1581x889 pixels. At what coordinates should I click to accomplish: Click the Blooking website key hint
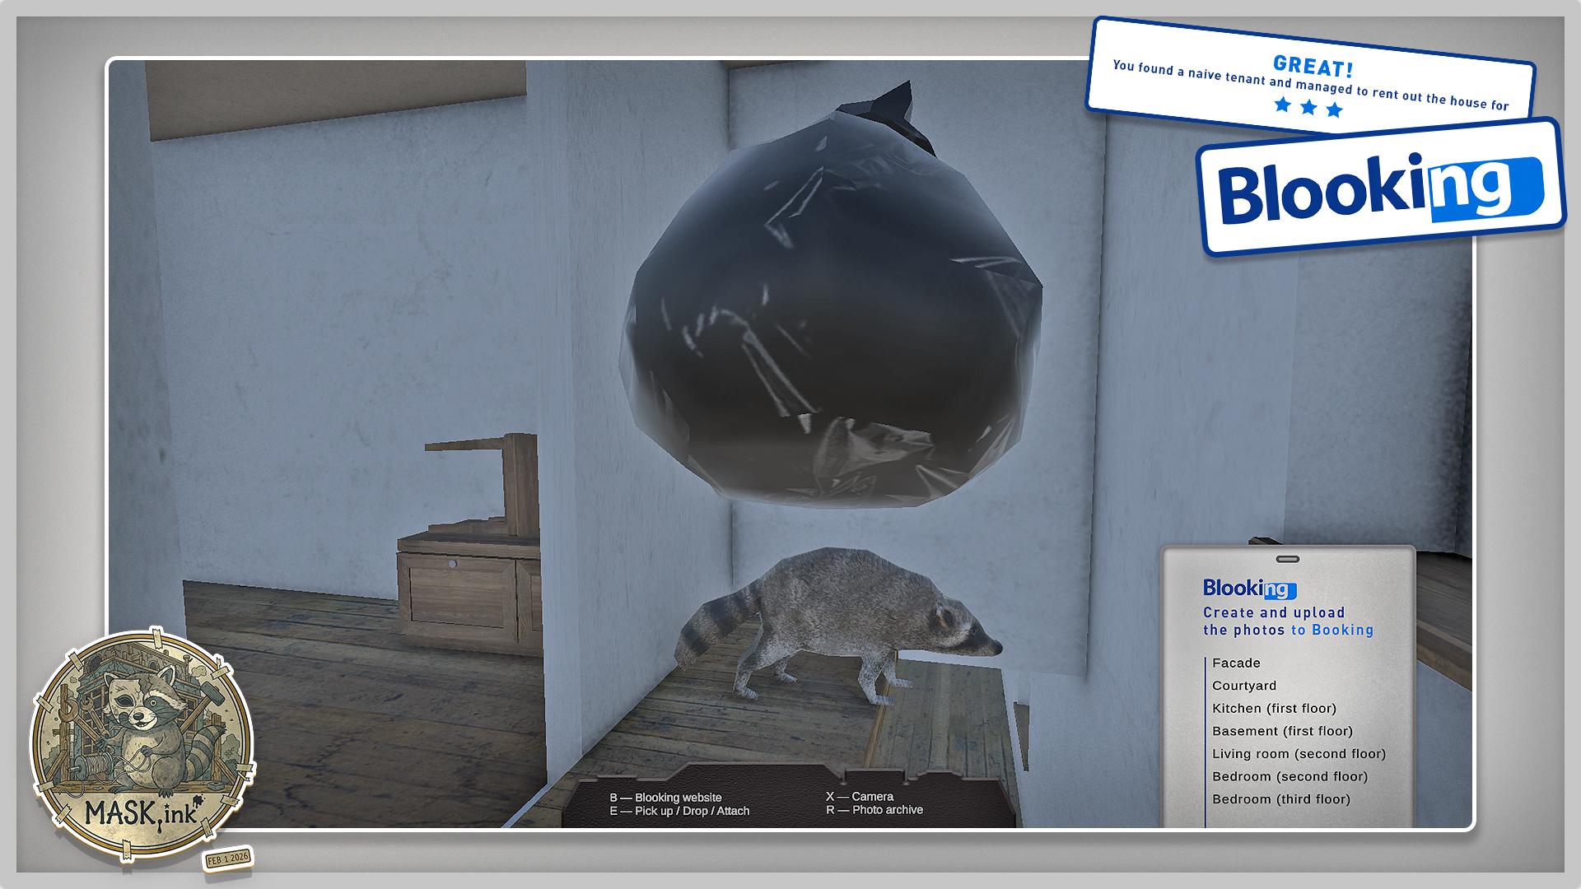coord(666,798)
